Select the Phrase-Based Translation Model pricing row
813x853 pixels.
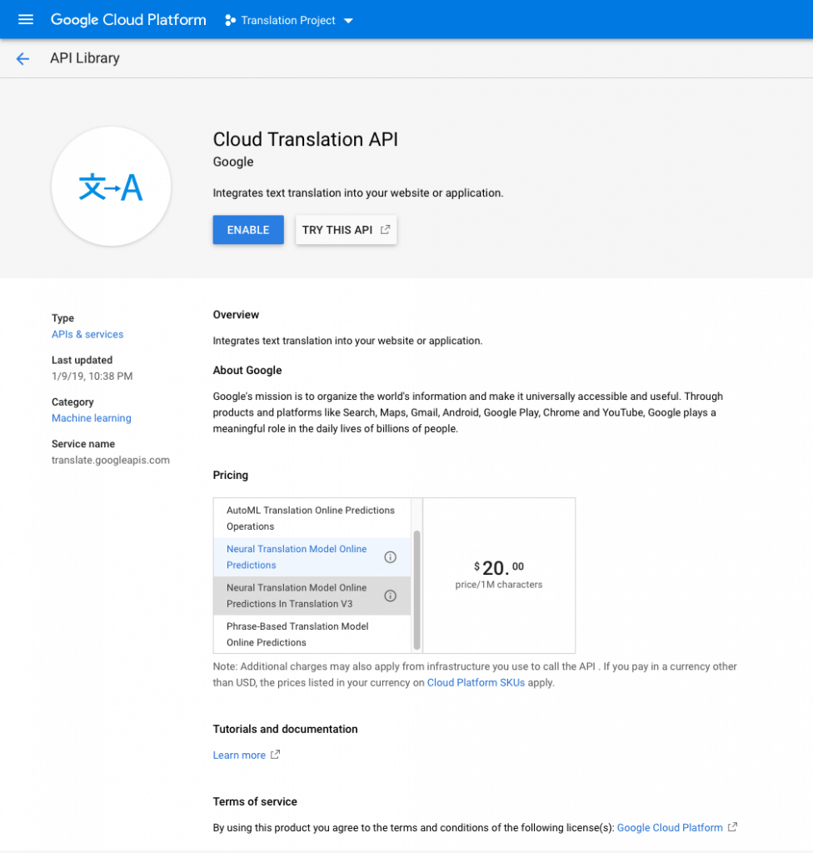296,634
